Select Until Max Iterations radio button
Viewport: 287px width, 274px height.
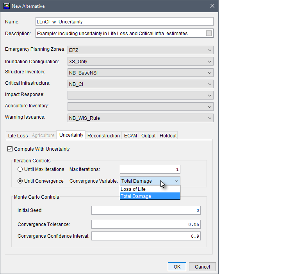click(x=20, y=169)
